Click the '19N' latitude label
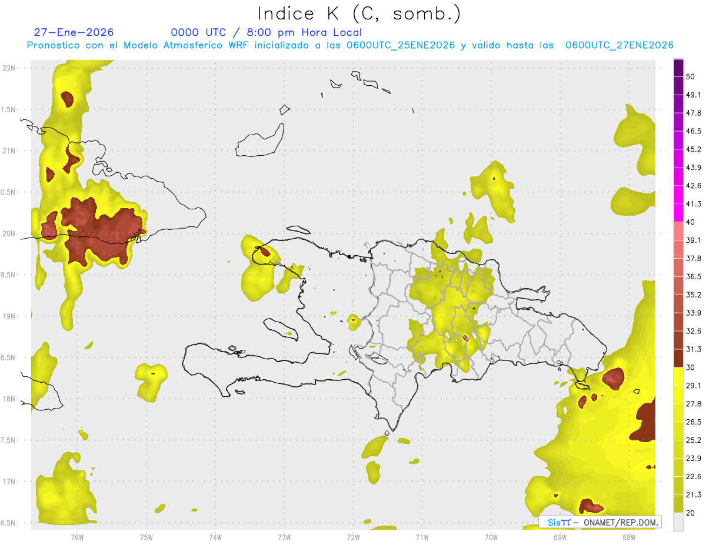The image size is (706, 545). 9,316
